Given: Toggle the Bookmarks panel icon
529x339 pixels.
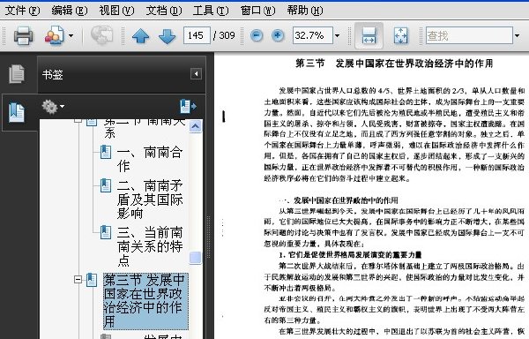Looking at the screenshot, I should (17, 113).
